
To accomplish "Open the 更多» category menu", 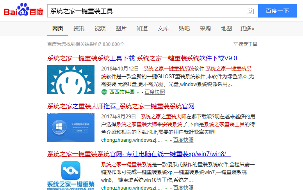I will point(247,28).
